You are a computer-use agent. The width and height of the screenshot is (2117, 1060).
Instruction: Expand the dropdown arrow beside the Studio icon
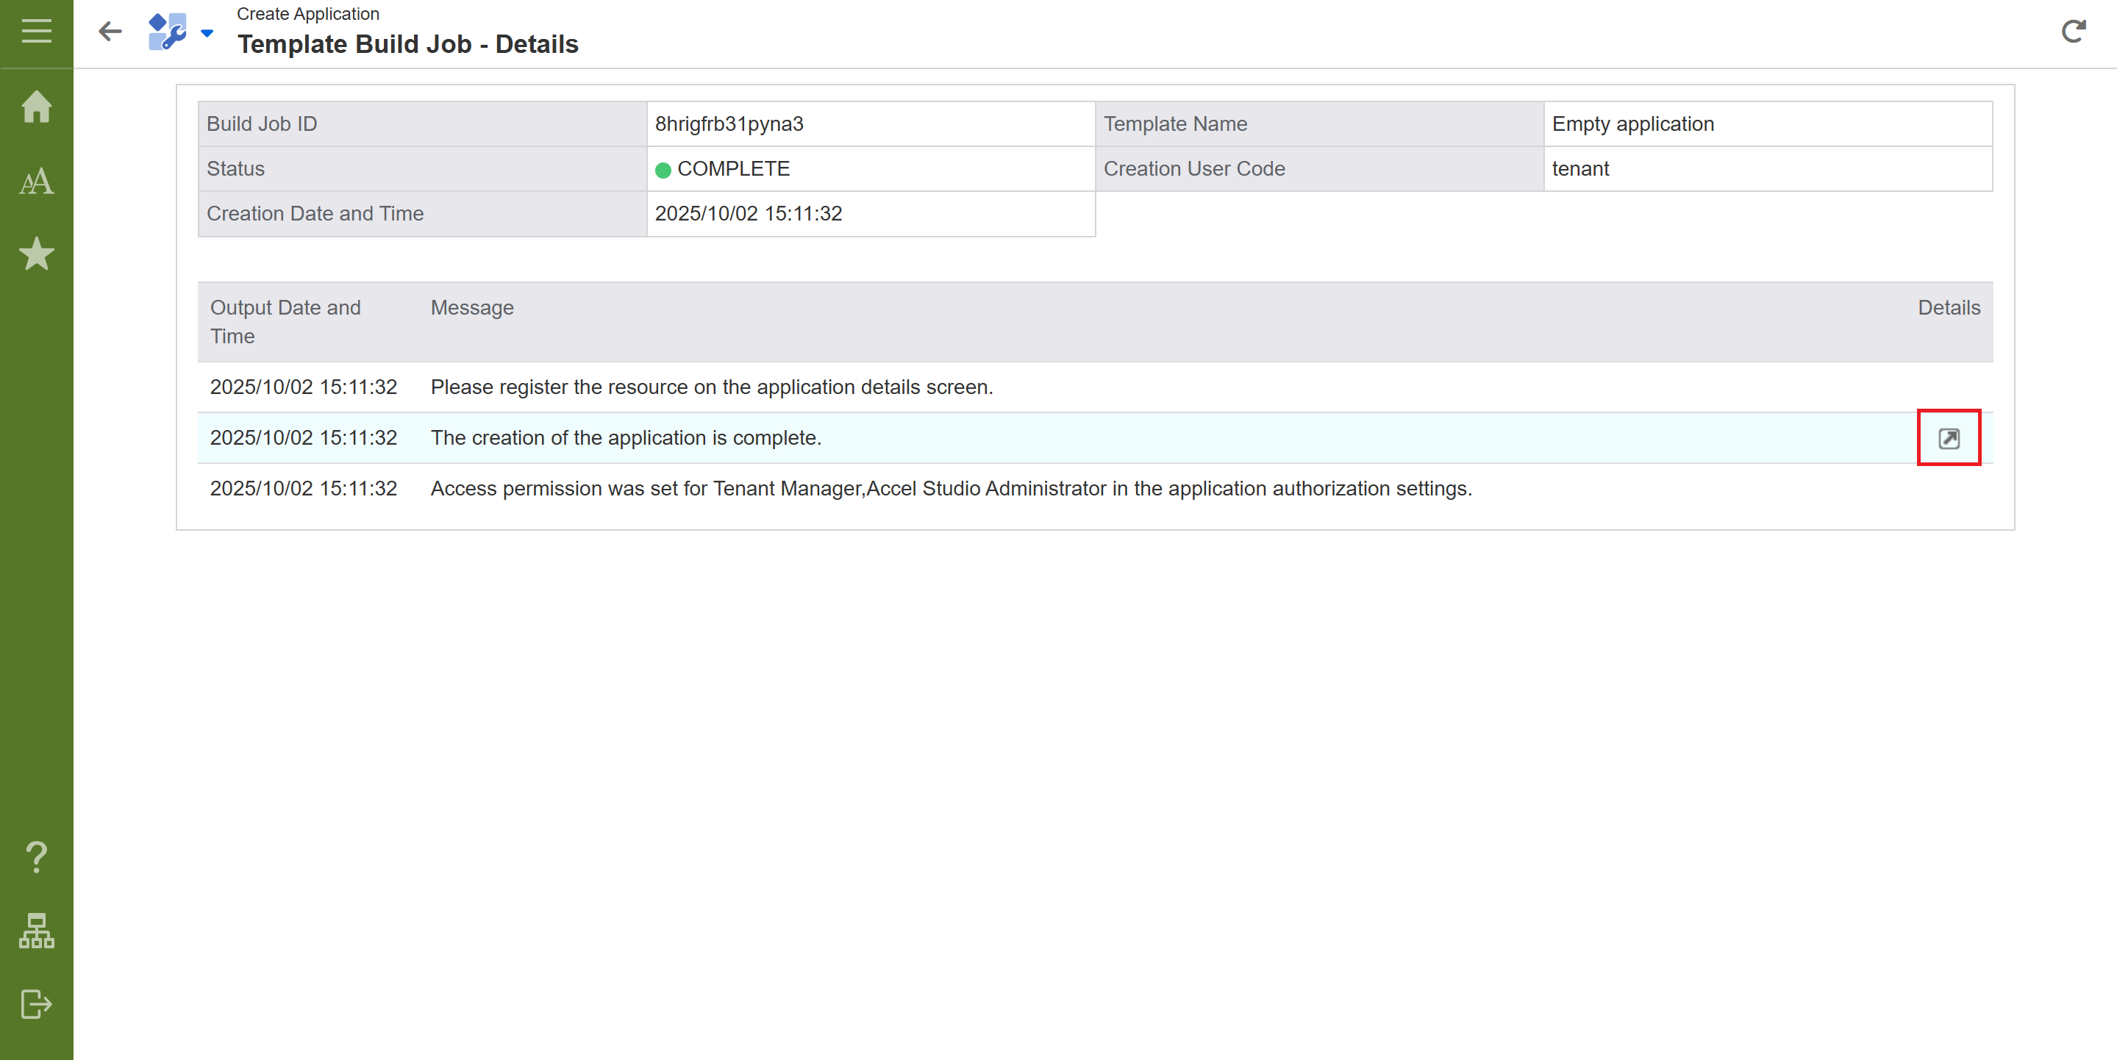point(207,34)
